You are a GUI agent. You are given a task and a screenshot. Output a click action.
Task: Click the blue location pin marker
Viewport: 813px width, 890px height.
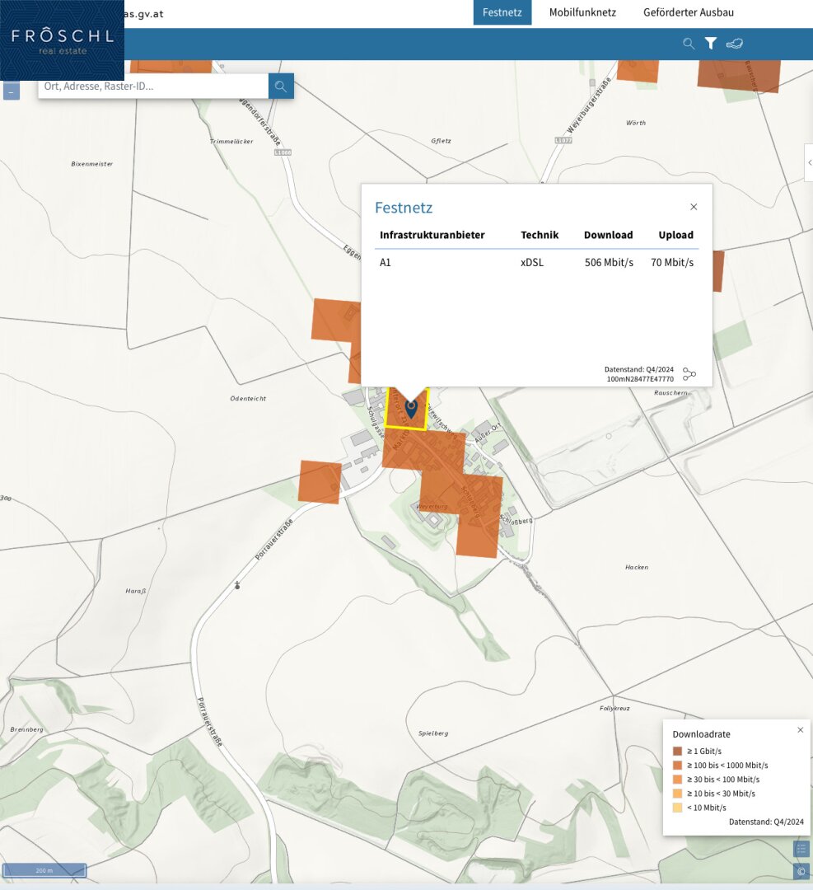(x=411, y=408)
